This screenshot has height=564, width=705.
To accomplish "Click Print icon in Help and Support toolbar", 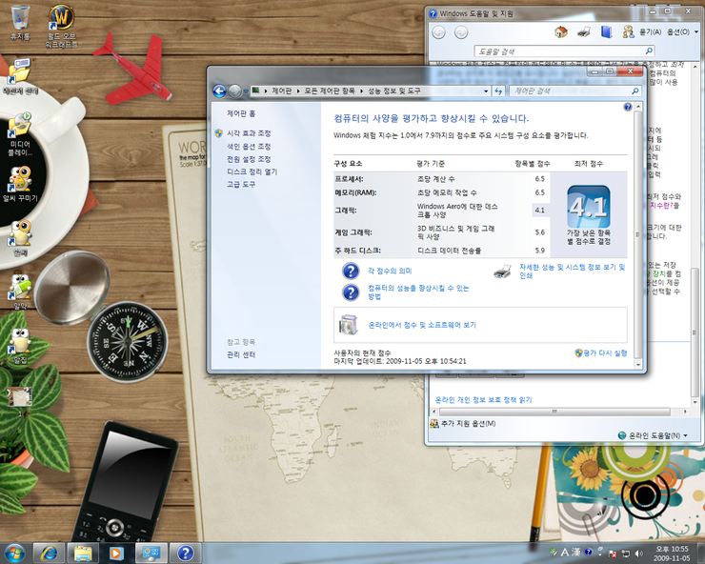I will [x=584, y=32].
